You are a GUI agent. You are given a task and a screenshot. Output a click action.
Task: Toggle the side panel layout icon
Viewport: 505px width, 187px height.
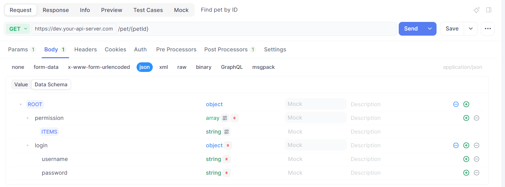(489, 10)
